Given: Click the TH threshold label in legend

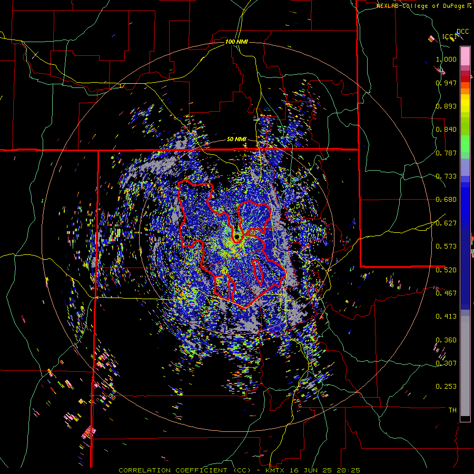Looking at the screenshot, I should tap(452, 410).
